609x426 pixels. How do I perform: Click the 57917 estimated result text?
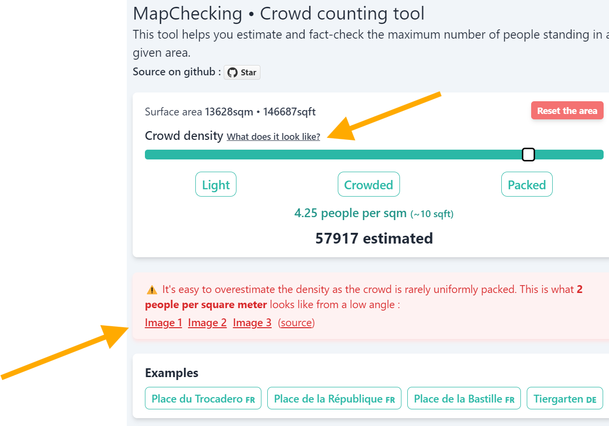tap(374, 238)
